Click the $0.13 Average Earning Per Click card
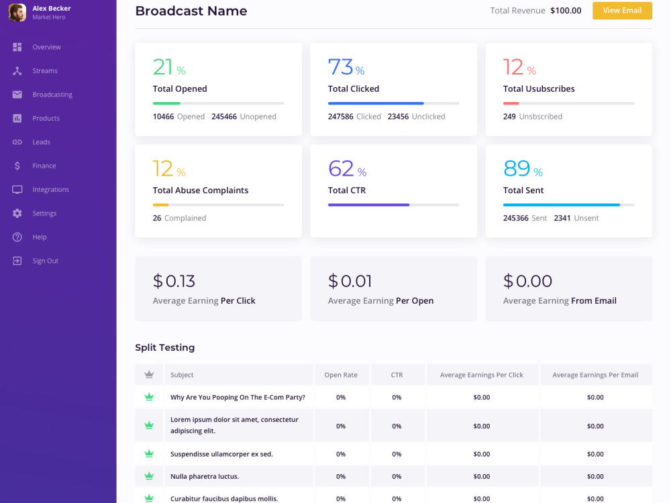 tap(218, 288)
